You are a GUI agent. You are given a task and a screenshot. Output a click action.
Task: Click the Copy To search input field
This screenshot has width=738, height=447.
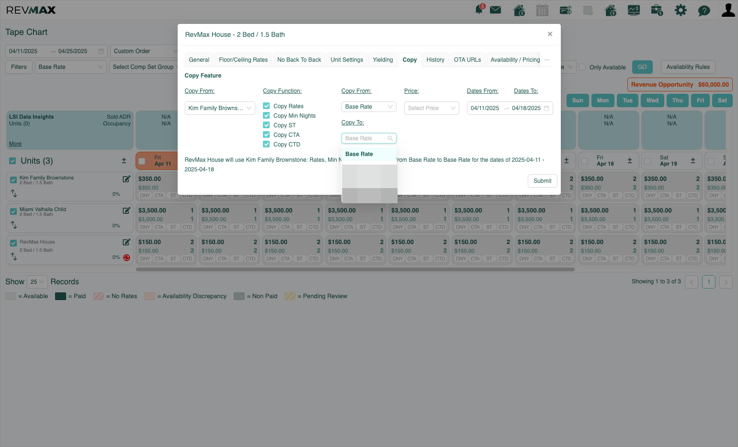[369, 138]
